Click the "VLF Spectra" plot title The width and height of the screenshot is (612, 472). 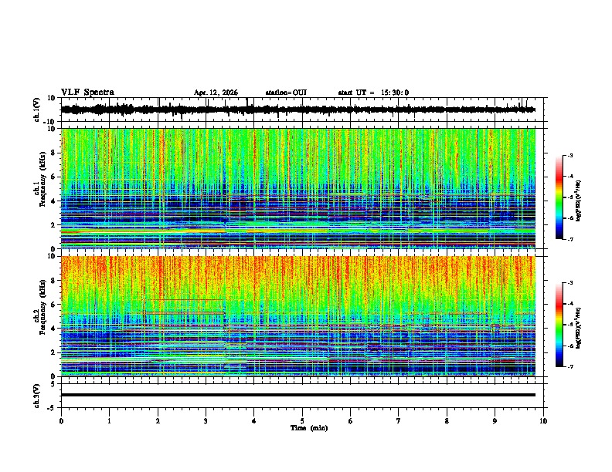point(87,93)
